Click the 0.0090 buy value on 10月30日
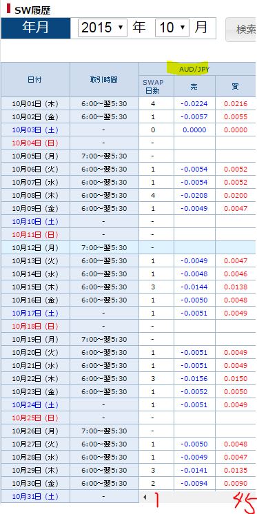Viewport: 257px width, 514px height. point(236,483)
